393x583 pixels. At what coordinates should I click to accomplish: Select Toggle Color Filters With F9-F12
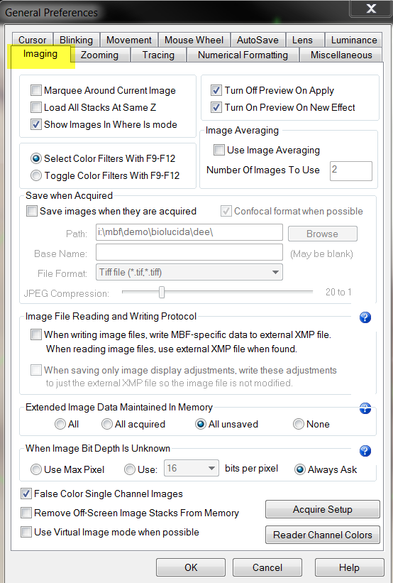(36, 175)
